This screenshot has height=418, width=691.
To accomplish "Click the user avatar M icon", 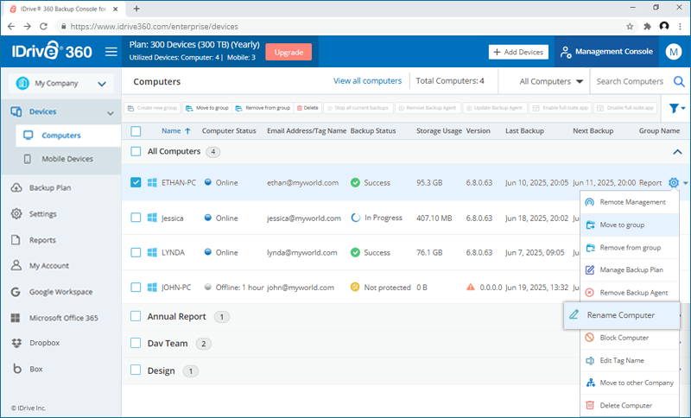I will pos(674,52).
